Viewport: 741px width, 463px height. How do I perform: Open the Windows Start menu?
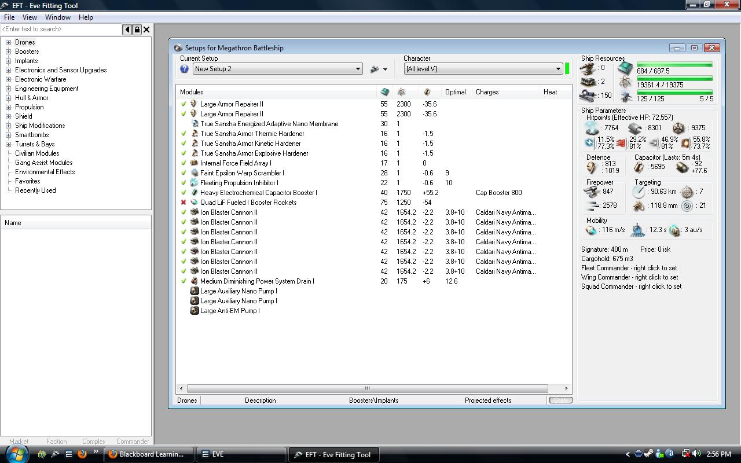coord(17,453)
